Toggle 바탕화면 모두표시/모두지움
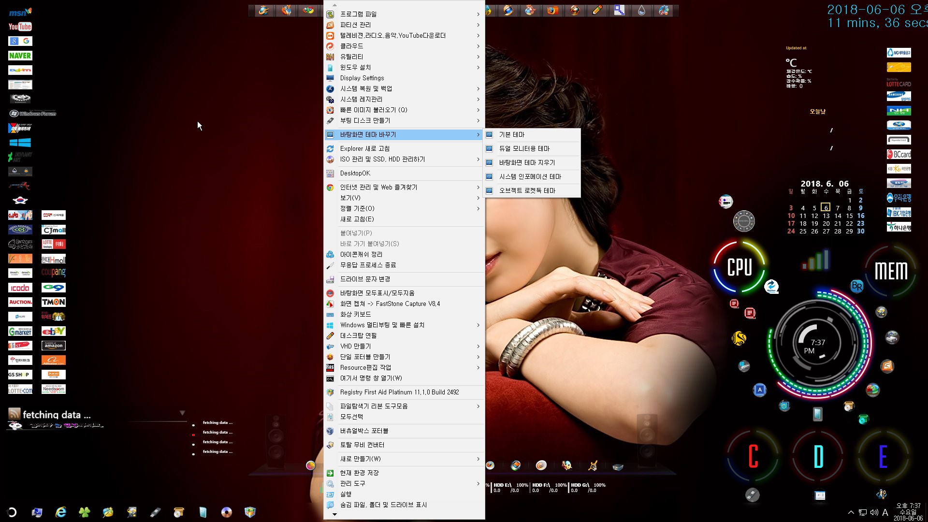928x522 pixels. pos(404,293)
